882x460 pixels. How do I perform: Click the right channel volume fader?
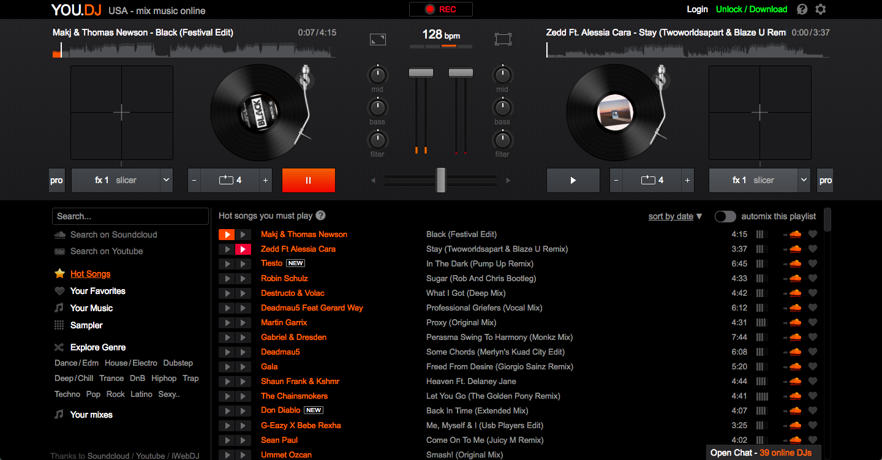tap(461, 72)
